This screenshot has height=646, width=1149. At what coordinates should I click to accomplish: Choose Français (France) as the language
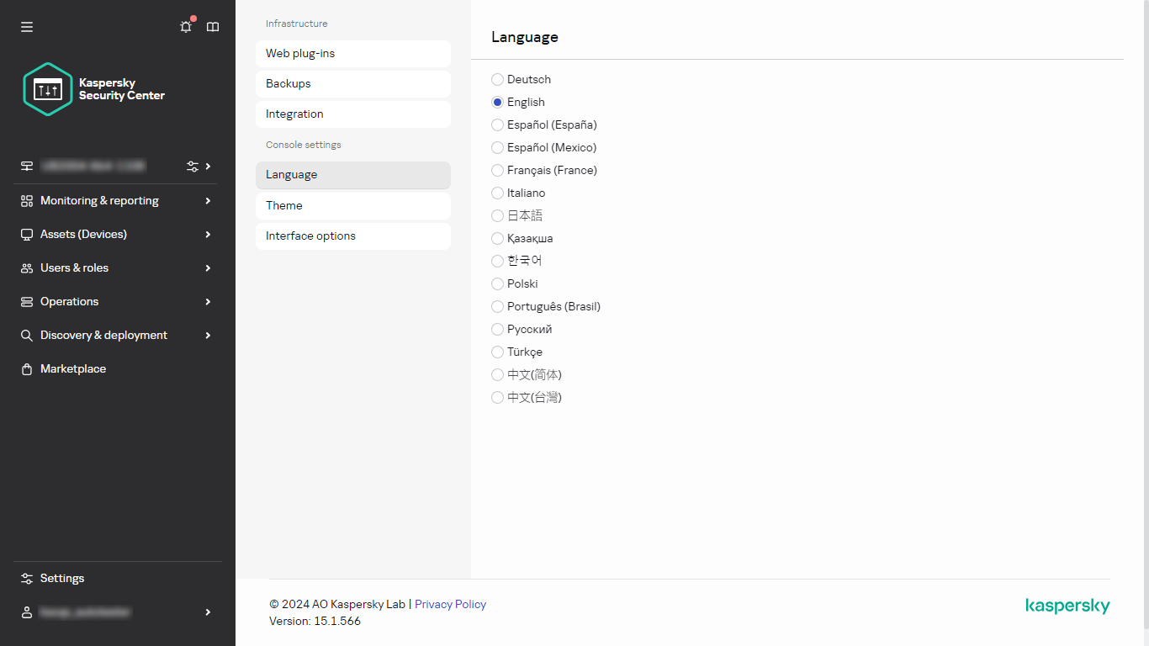(497, 170)
